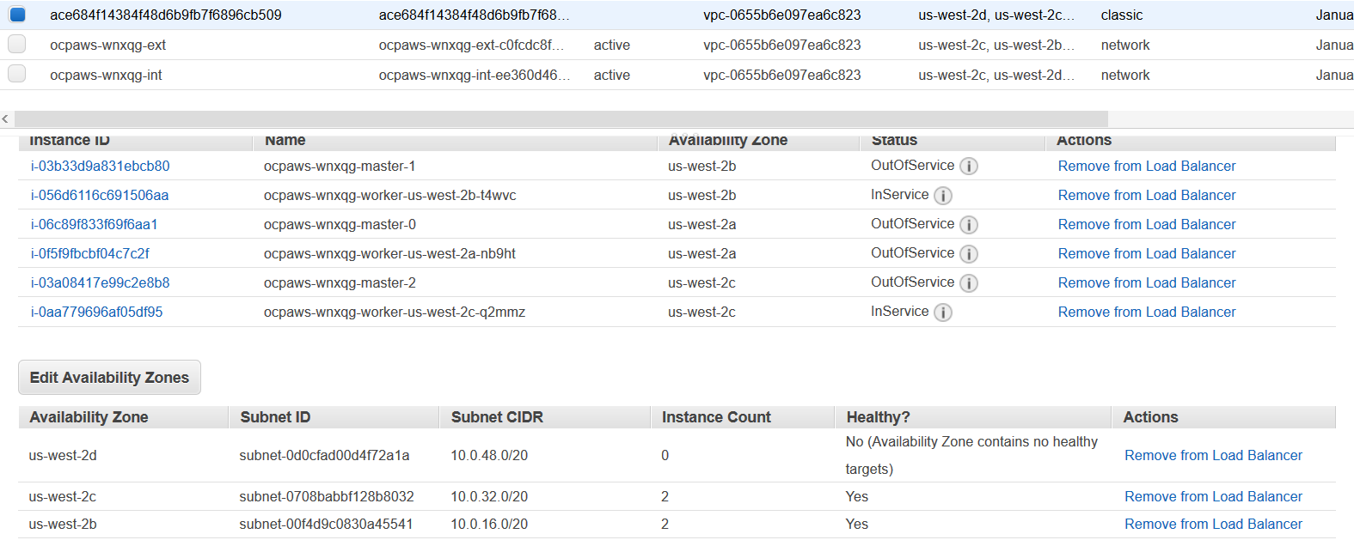Select the ocpaws-wnxqg-ext load balancer checkbox
1354x540 pixels.
pyautogui.click(x=16, y=45)
